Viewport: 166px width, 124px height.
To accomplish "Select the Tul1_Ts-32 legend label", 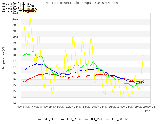I will (x=50, y=119).
